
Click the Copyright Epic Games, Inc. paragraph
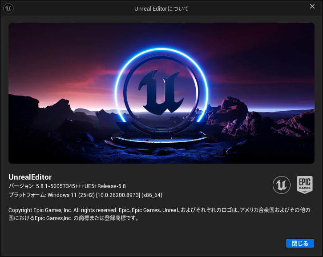(159, 214)
